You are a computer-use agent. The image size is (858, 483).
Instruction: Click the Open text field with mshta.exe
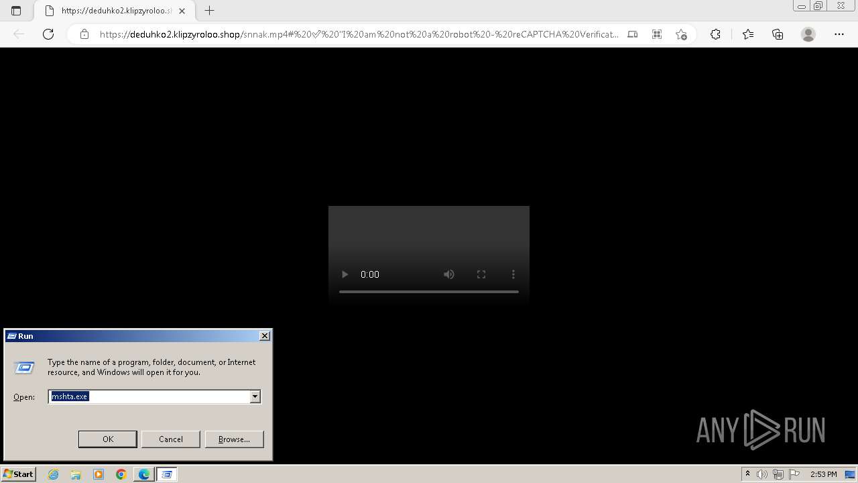coord(149,396)
